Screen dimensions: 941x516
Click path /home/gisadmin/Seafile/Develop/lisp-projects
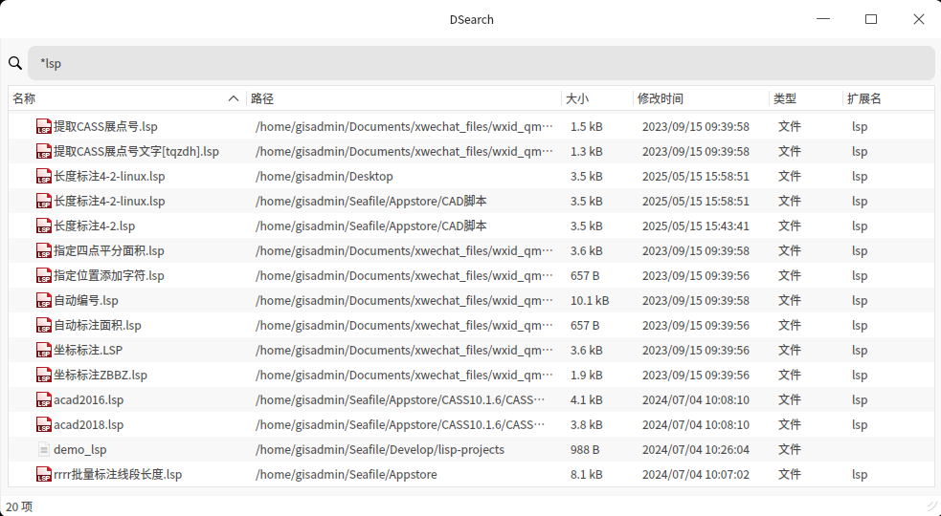[x=380, y=449]
